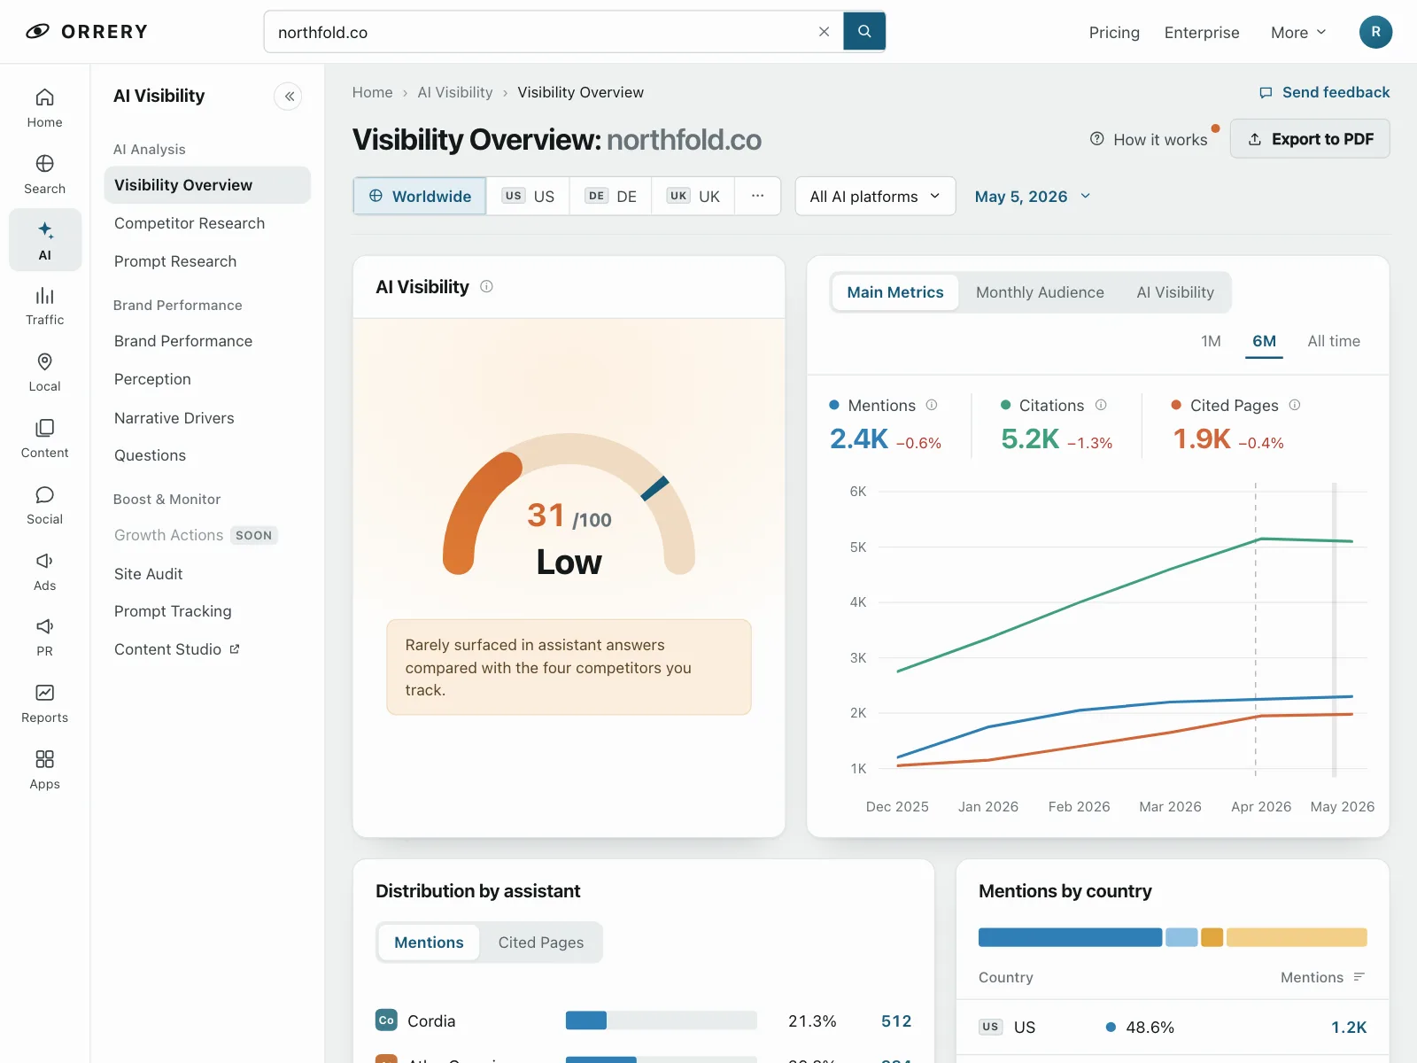The image size is (1417, 1063).
Task: Open Site Audit in the sidebar
Action: [x=207, y=574]
